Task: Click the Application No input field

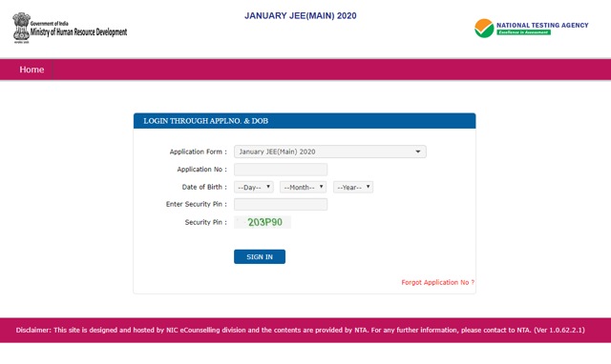Action: (x=281, y=170)
